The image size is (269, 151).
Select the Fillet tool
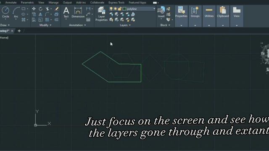[47, 14]
